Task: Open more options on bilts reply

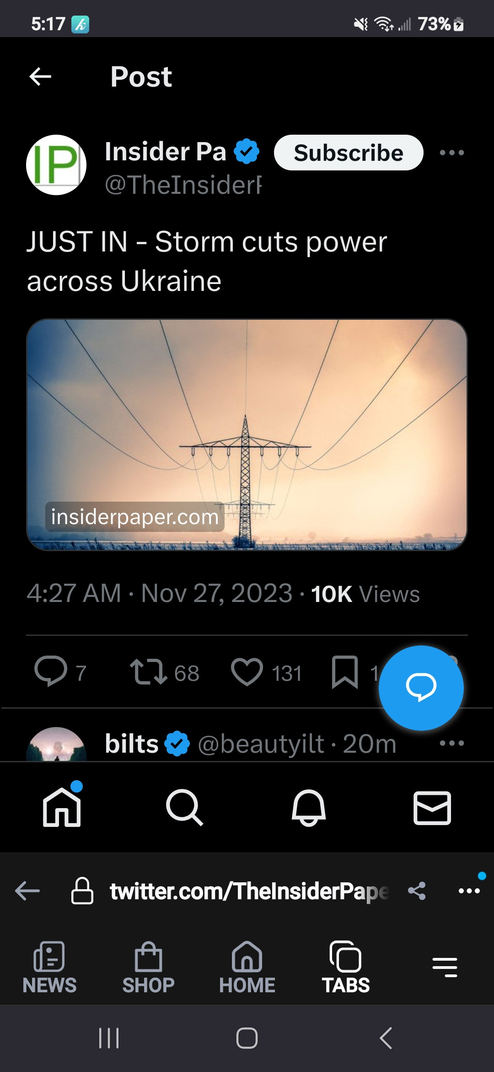Action: tap(451, 743)
